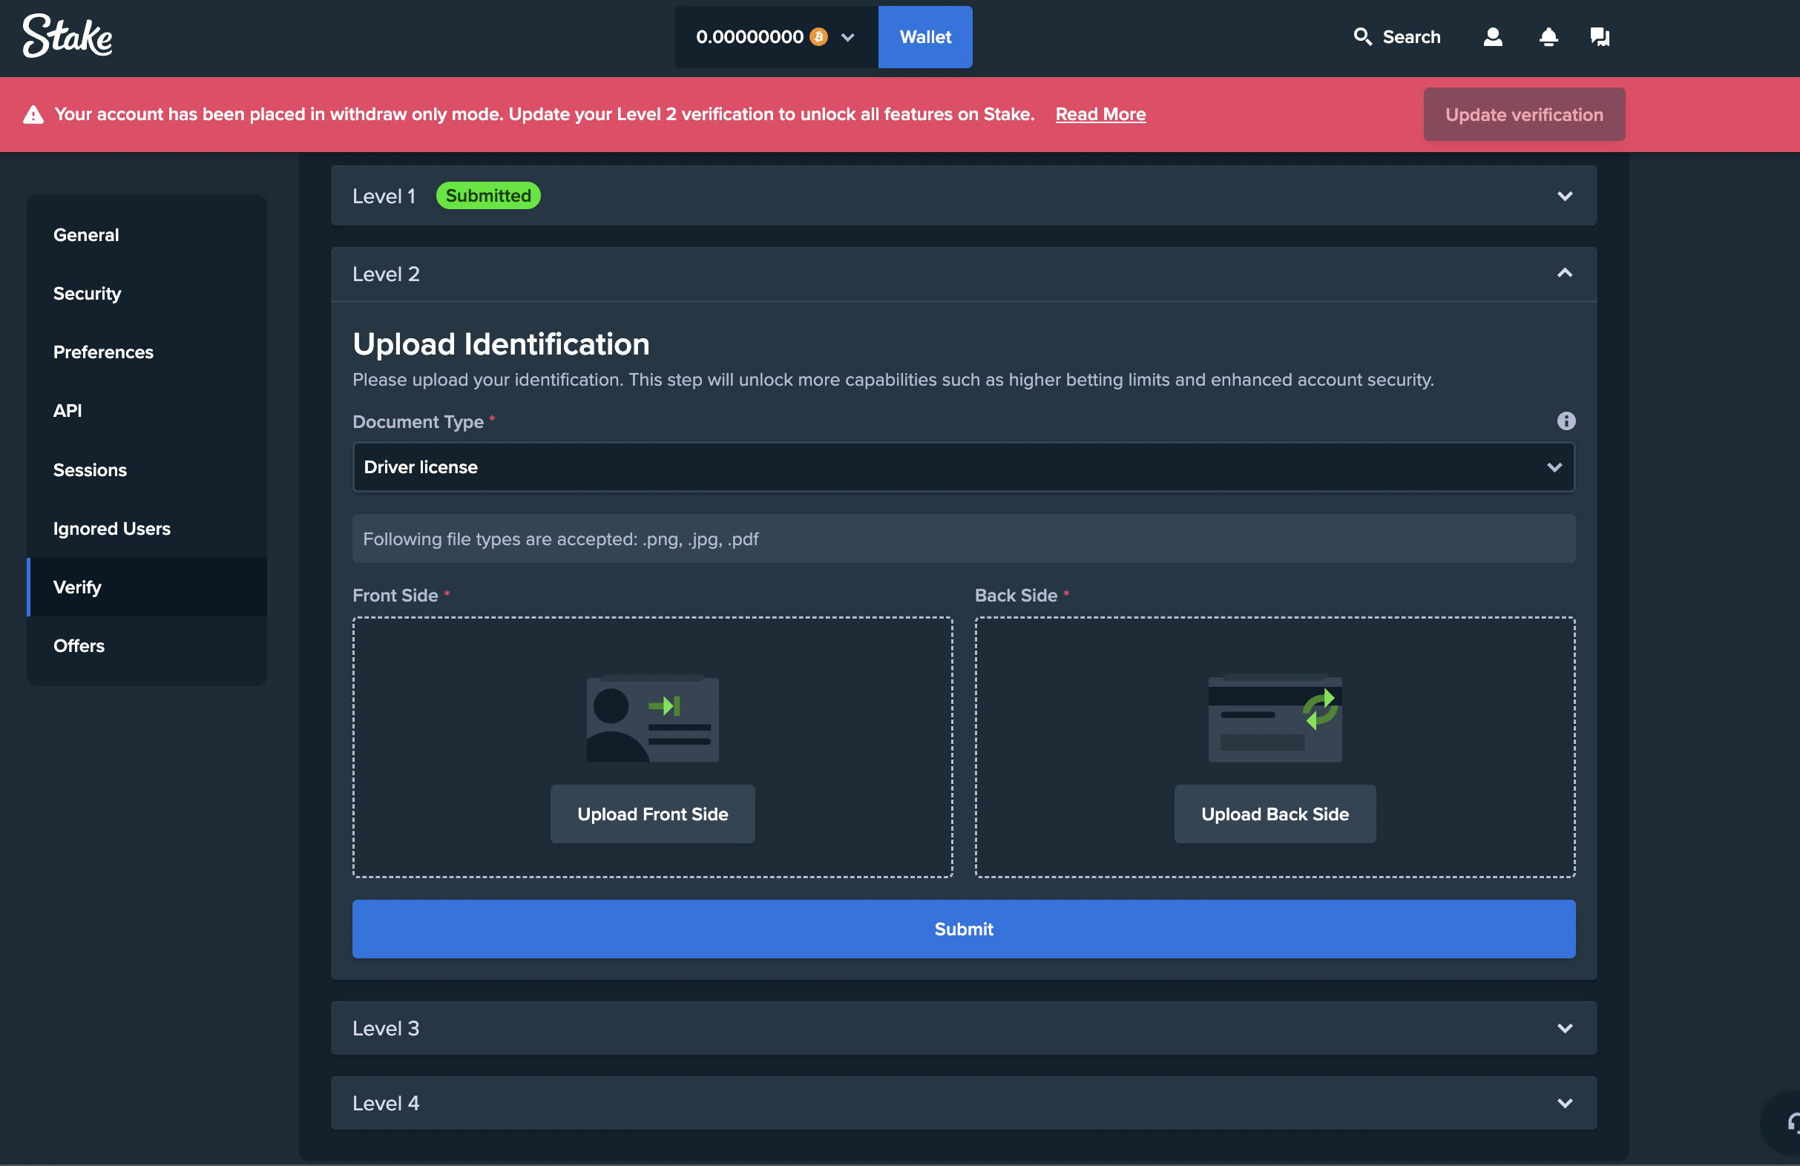Select Sessions from the sidebar

(90, 470)
